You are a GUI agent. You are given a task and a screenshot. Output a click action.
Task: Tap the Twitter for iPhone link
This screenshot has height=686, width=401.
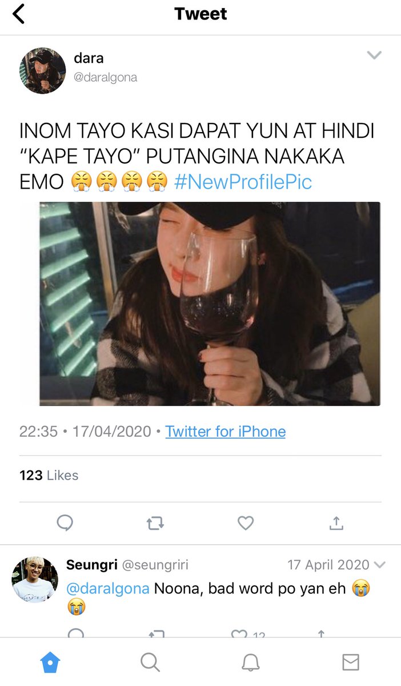click(226, 431)
